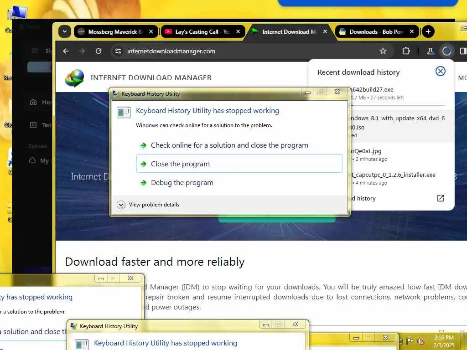Switch to the Lay's Casting Call tab
Screen dimensions: 467x350
pos(203,31)
